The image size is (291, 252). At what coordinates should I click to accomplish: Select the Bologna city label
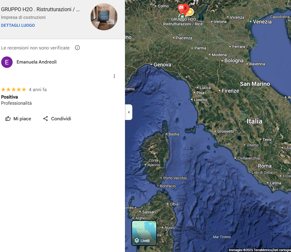(x=234, y=61)
